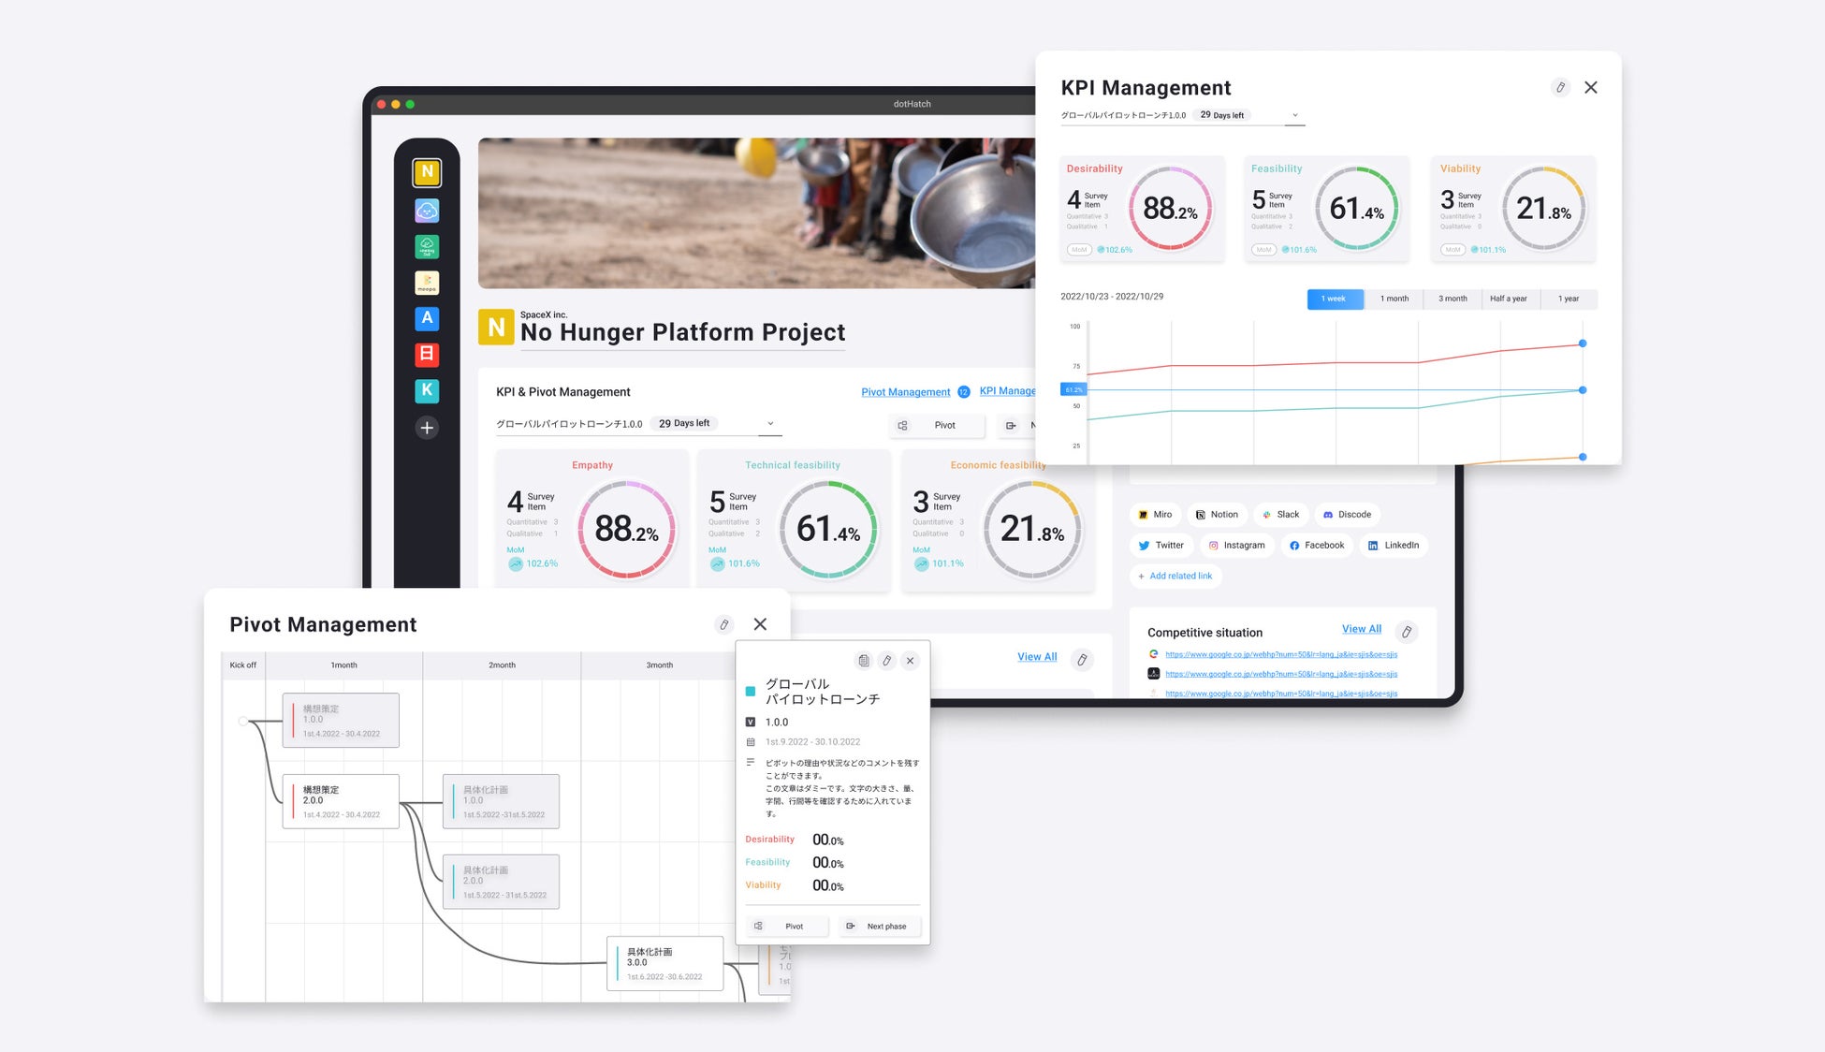The image size is (1825, 1052).
Task: Expand the phase dropdown under KPI & Pivot Management
Action: (x=770, y=423)
